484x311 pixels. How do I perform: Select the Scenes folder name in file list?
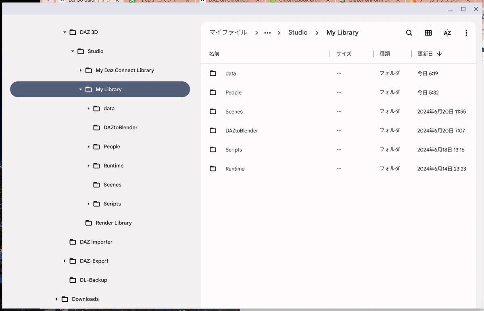[234, 111]
